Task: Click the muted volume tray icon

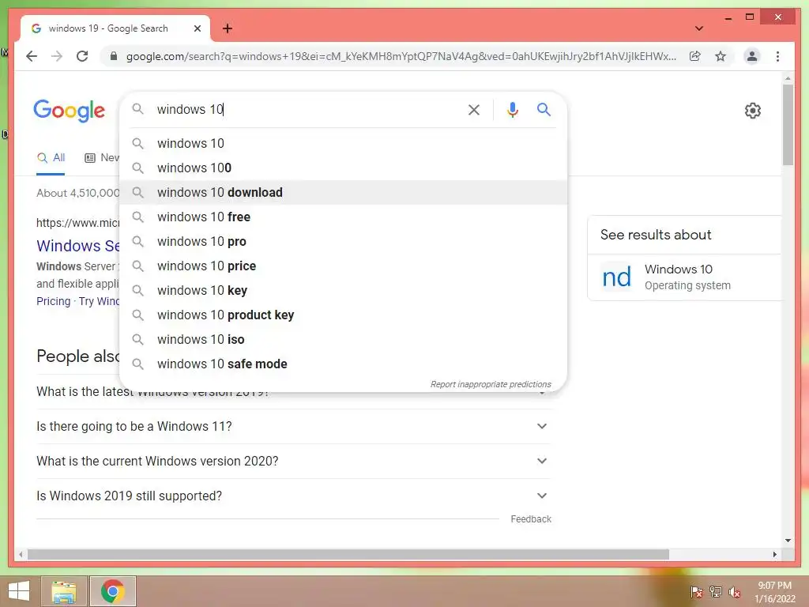Action: [735, 592]
